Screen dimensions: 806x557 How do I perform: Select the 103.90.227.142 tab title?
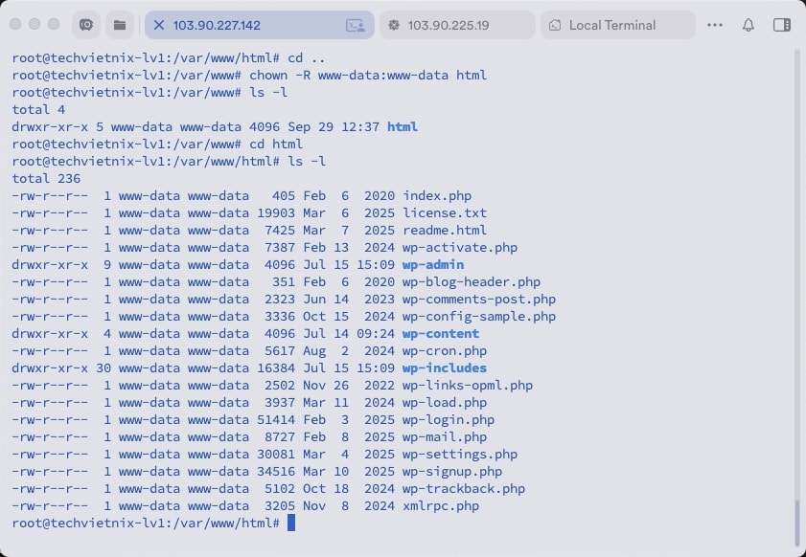pyautogui.click(x=217, y=25)
